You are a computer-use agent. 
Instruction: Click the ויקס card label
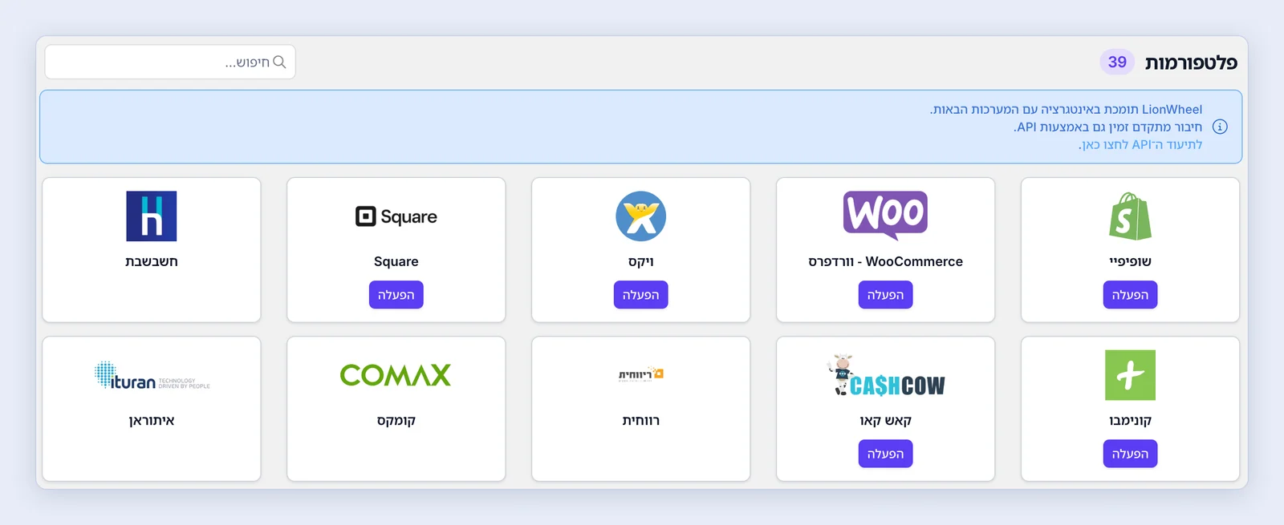640,261
